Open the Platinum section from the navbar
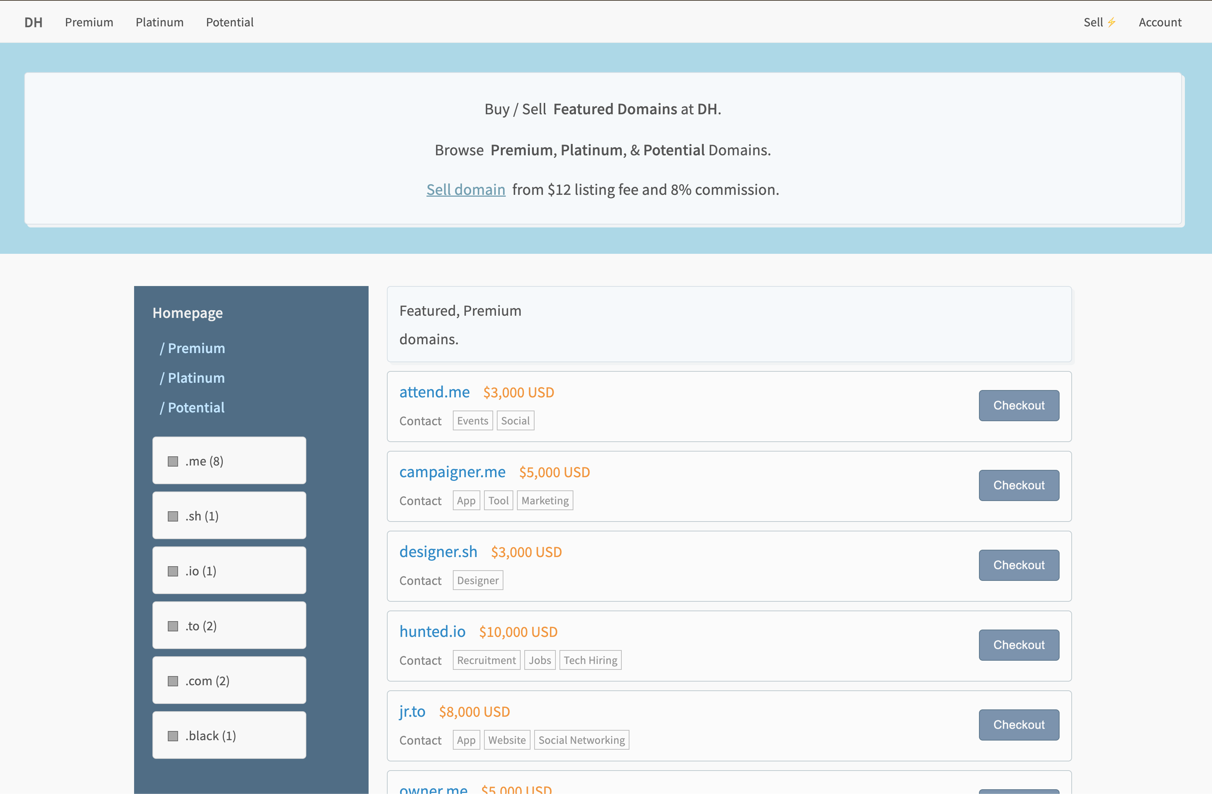The width and height of the screenshot is (1212, 794). 159,22
